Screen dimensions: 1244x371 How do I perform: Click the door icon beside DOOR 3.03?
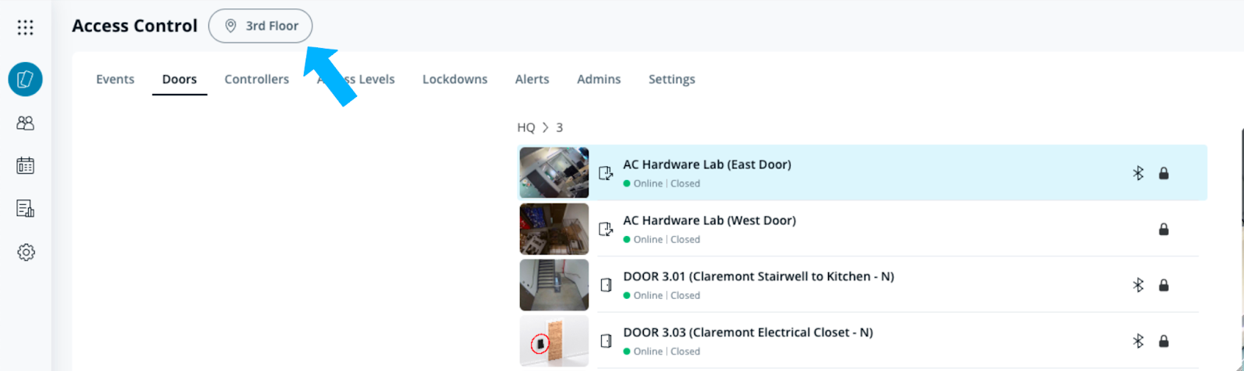coord(606,341)
